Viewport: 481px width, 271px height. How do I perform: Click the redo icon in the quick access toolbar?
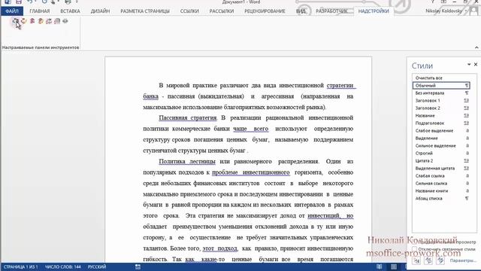44,2
